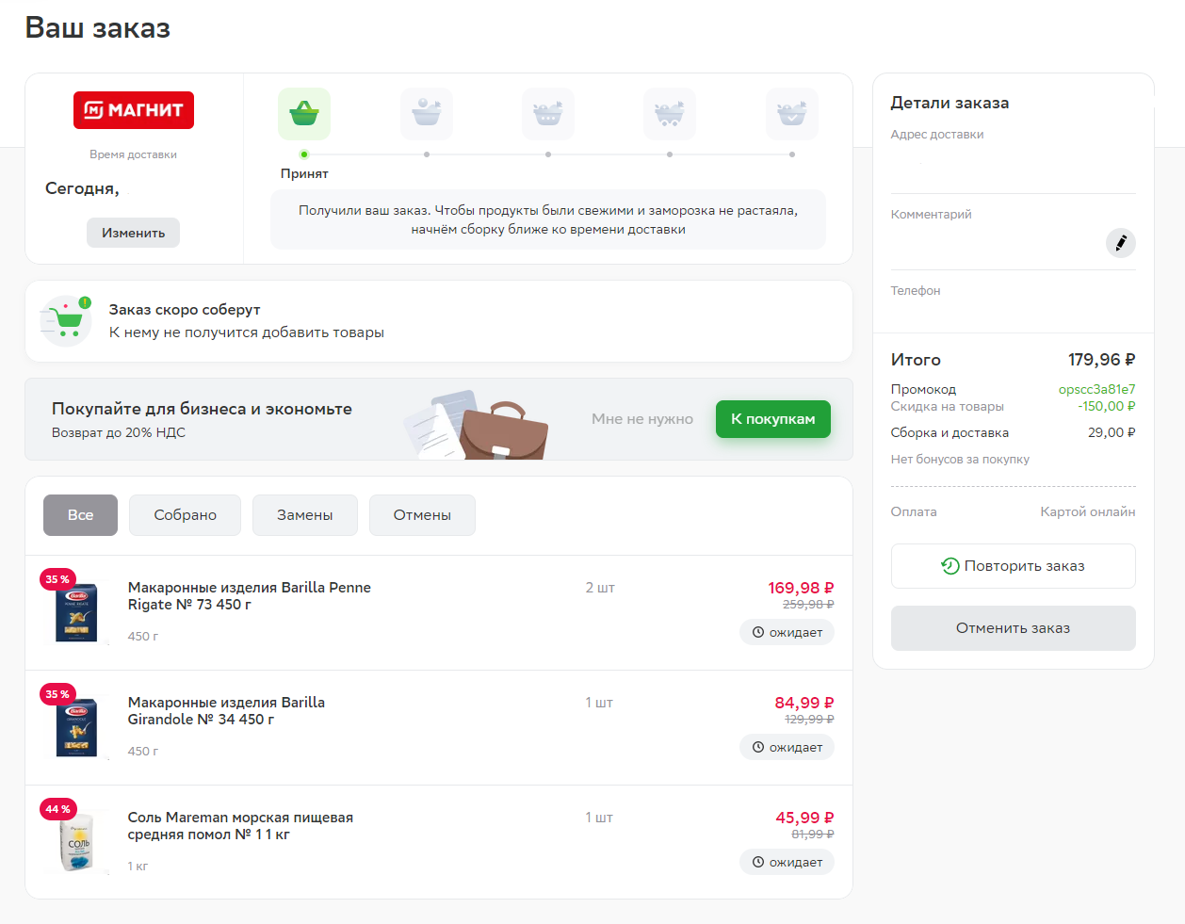
Task: Edit the comment with the pencil icon
Action: tap(1121, 243)
